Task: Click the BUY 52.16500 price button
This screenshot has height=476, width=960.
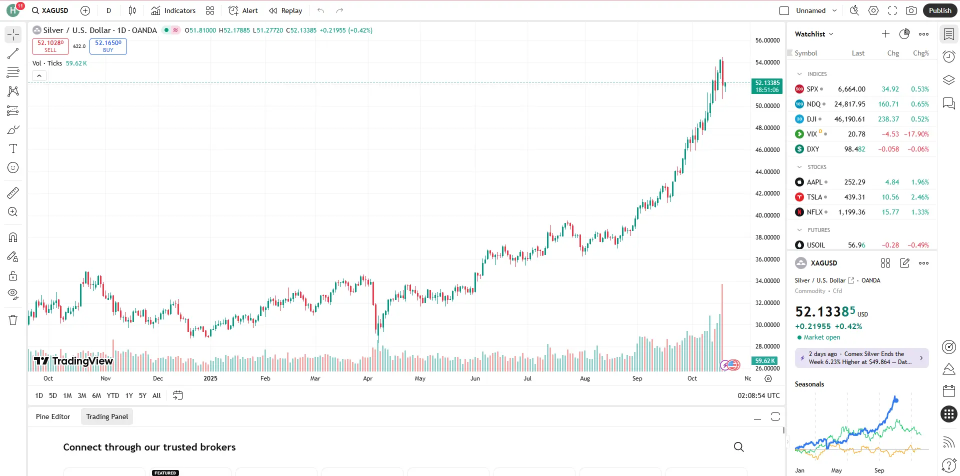Action: click(108, 46)
